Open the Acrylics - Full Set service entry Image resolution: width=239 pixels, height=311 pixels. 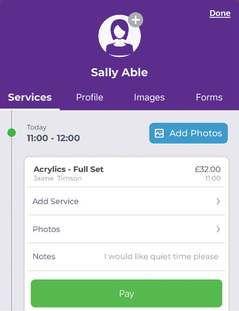(126, 174)
